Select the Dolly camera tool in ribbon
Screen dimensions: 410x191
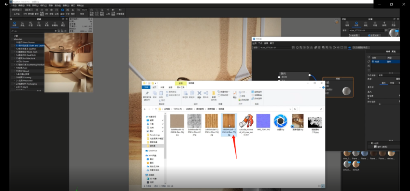tap(73, 11)
